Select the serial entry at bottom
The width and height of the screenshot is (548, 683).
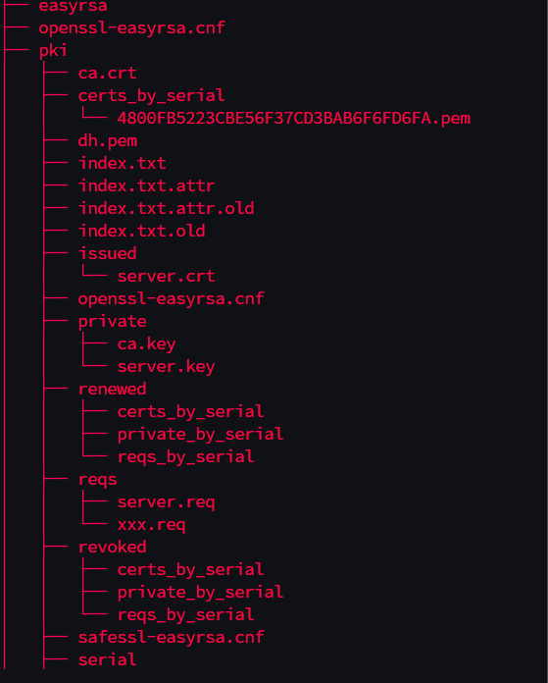107,659
